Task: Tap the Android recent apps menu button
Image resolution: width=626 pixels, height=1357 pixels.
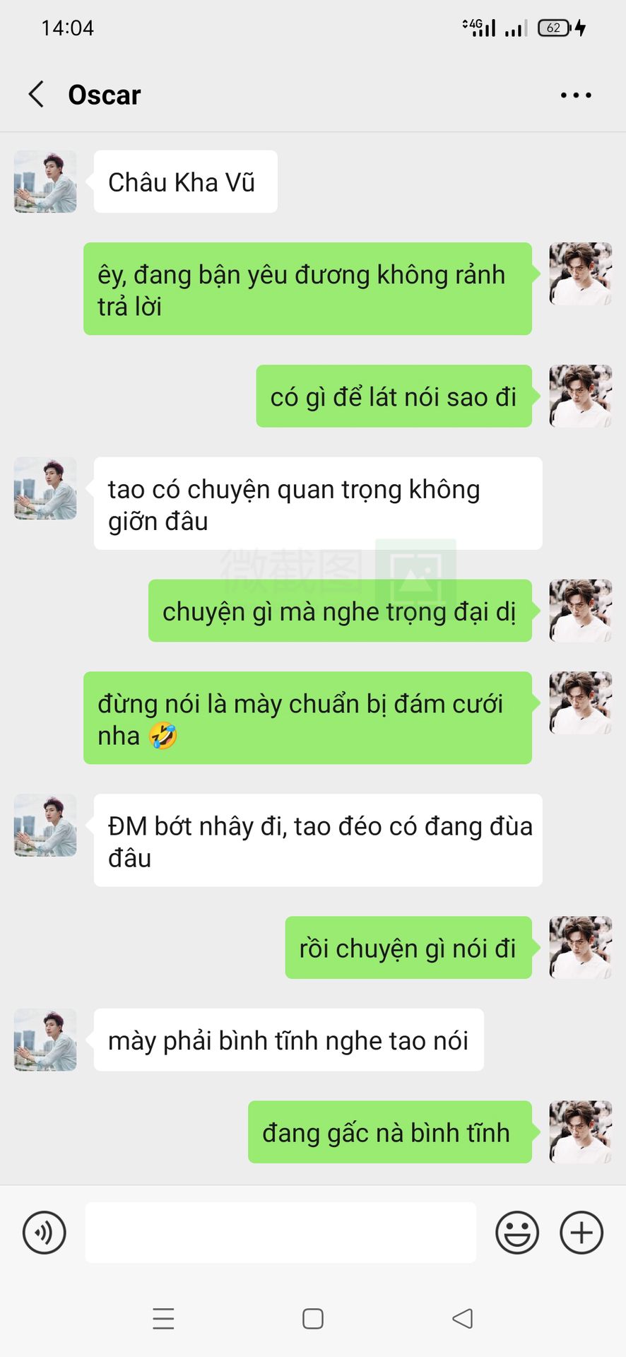Action: click(163, 1319)
